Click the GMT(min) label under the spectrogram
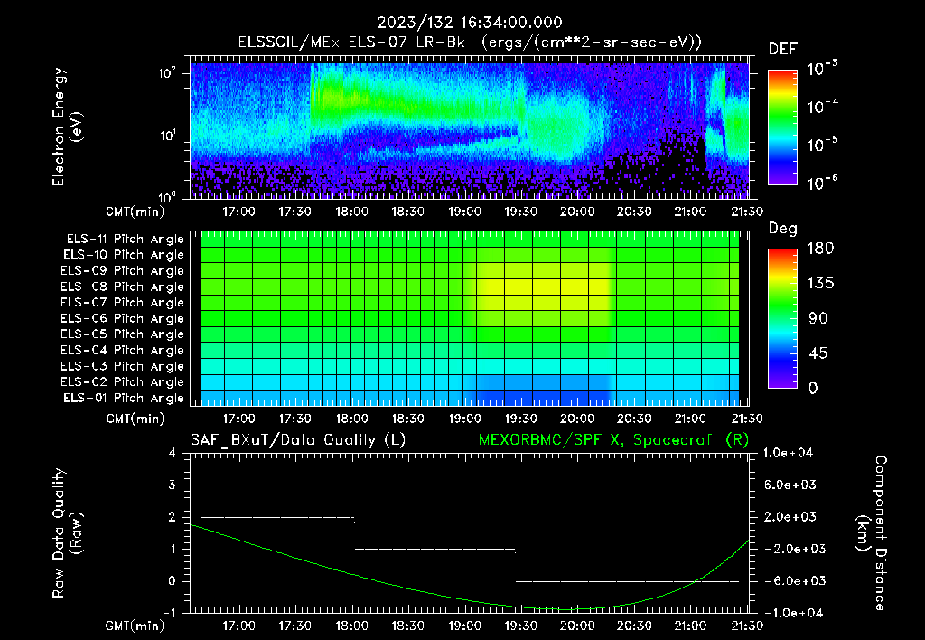This screenshot has width=925, height=640. click(x=135, y=212)
